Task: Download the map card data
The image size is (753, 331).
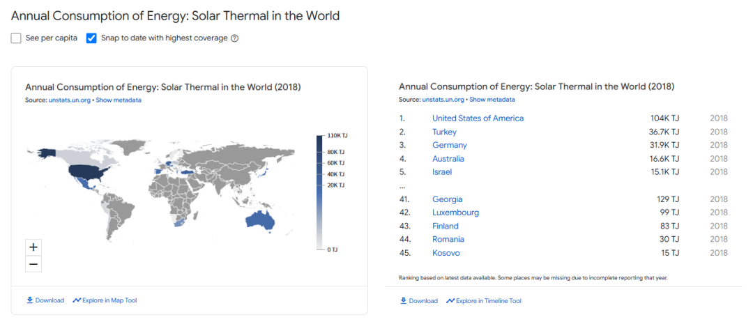Action: (x=45, y=300)
